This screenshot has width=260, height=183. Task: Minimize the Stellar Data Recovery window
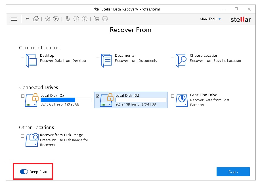click(224, 9)
